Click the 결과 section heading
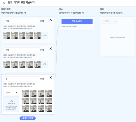The width and height of the screenshot is (136, 122). [x=102, y=9]
